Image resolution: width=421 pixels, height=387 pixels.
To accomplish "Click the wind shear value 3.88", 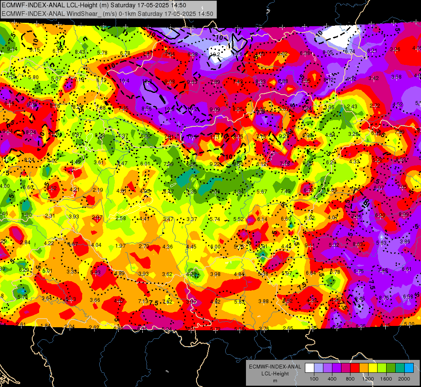I will click(263, 301).
